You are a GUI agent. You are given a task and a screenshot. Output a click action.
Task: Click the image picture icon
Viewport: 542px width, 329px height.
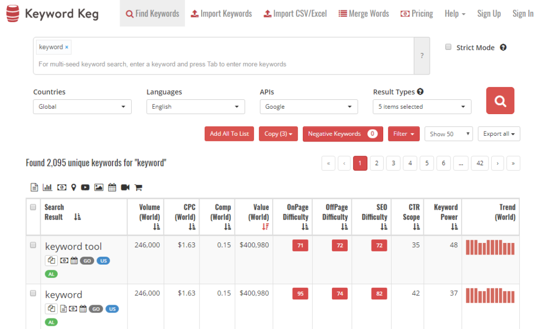coord(99,187)
